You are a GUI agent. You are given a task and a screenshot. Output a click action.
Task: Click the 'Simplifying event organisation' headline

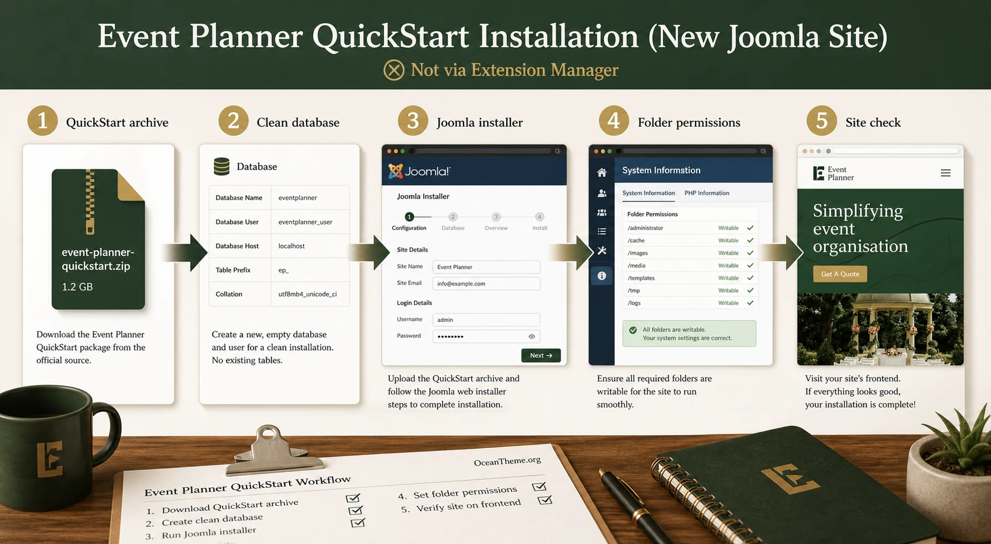pyautogui.click(x=860, y=228)
